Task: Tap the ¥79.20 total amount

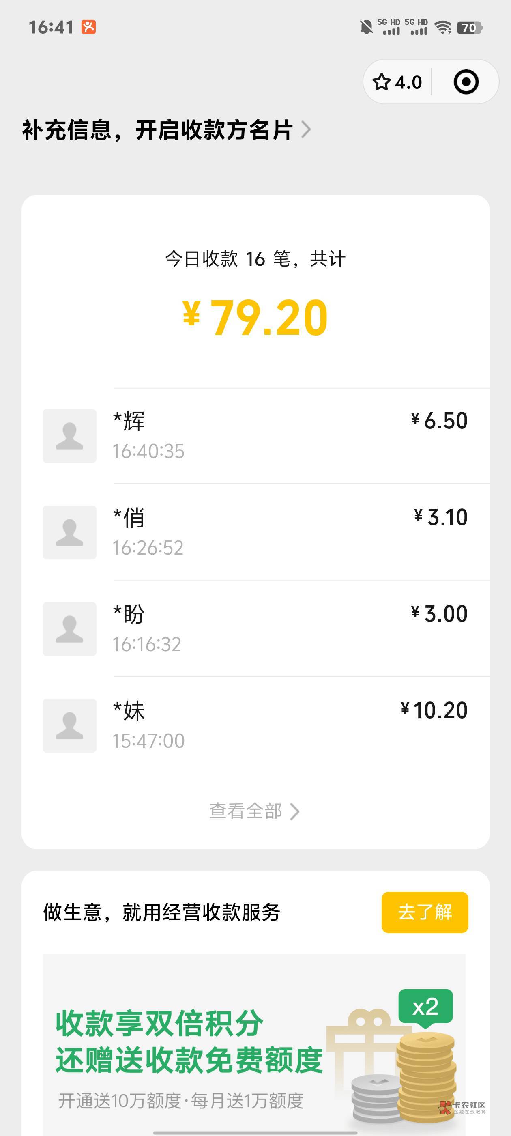Action: [x=255, y=318]
